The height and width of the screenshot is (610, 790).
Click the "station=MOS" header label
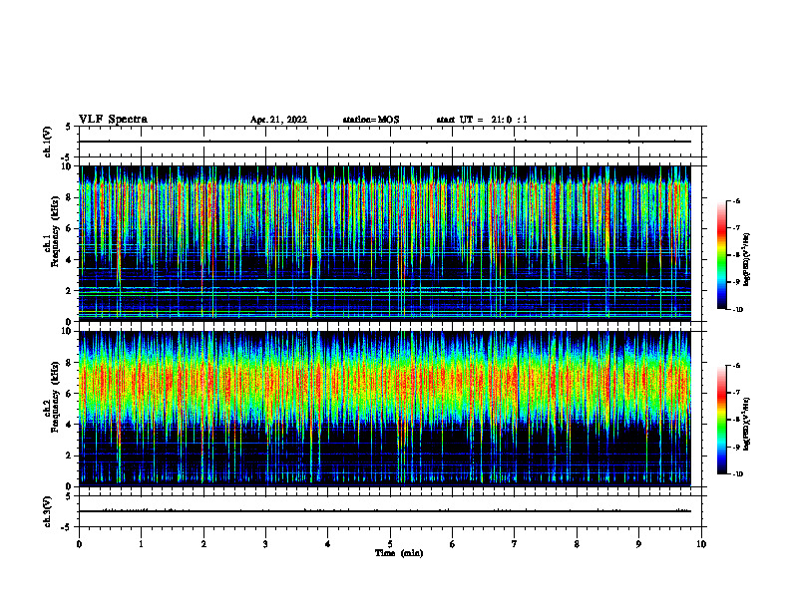pyautogui.click(x=371, y=120)
